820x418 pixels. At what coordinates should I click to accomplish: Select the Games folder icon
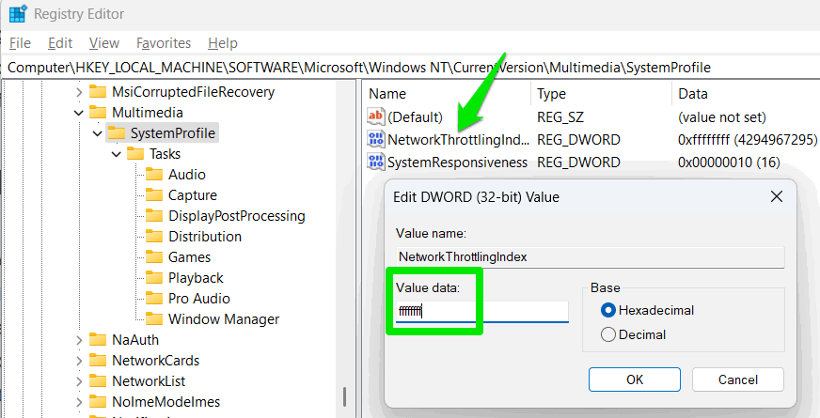click(154, 256)
